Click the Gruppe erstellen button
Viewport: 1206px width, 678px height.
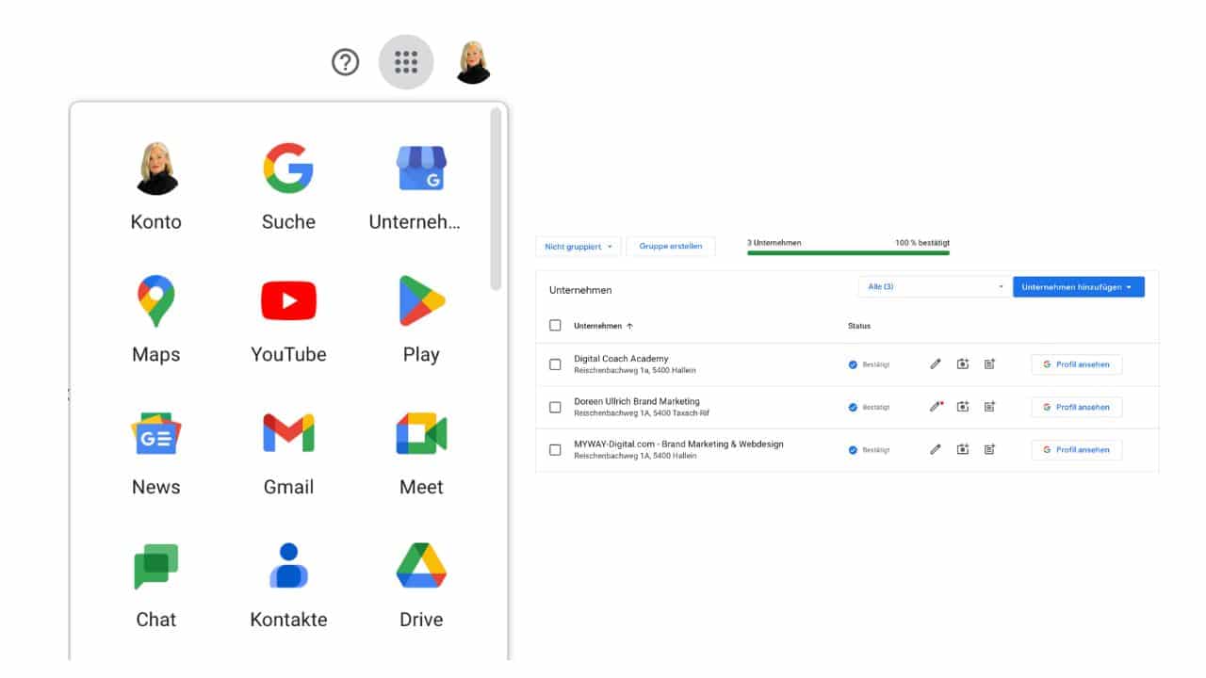click(x=671, y=246)
